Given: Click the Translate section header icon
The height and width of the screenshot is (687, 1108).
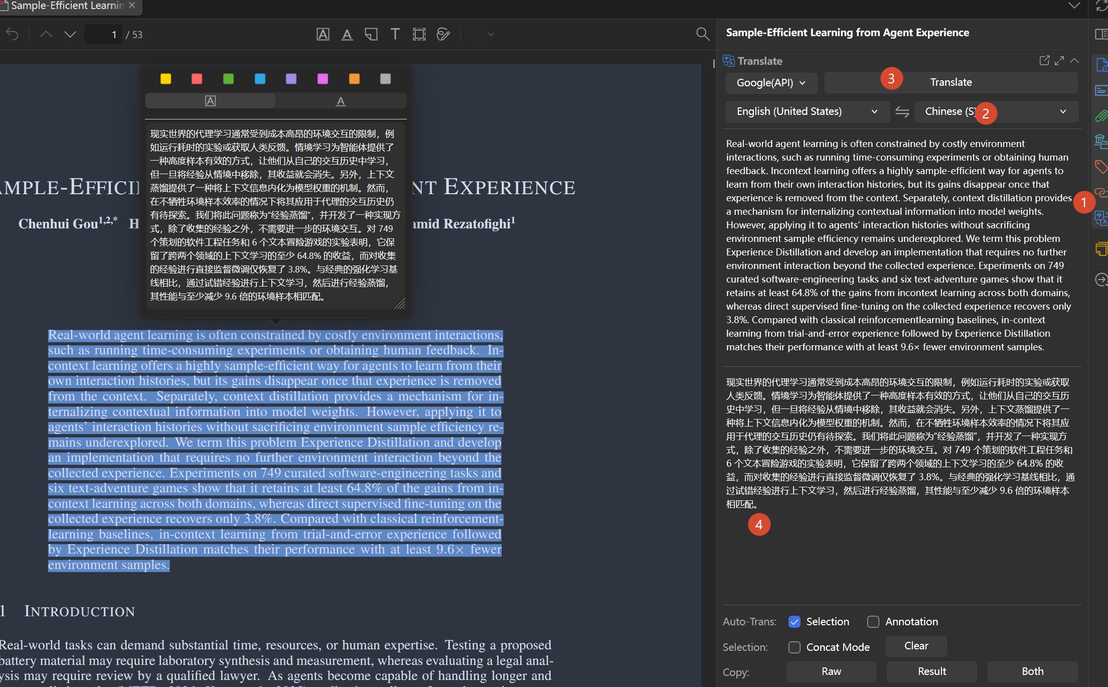Looking at the screenshot, I should [729, 61].
